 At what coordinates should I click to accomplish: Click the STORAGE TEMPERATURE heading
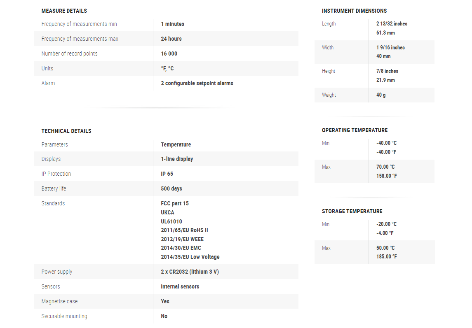pyautogui.click(x=352, y=211)
